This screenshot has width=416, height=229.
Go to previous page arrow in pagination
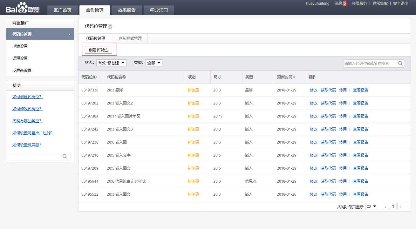pos(385,206)
